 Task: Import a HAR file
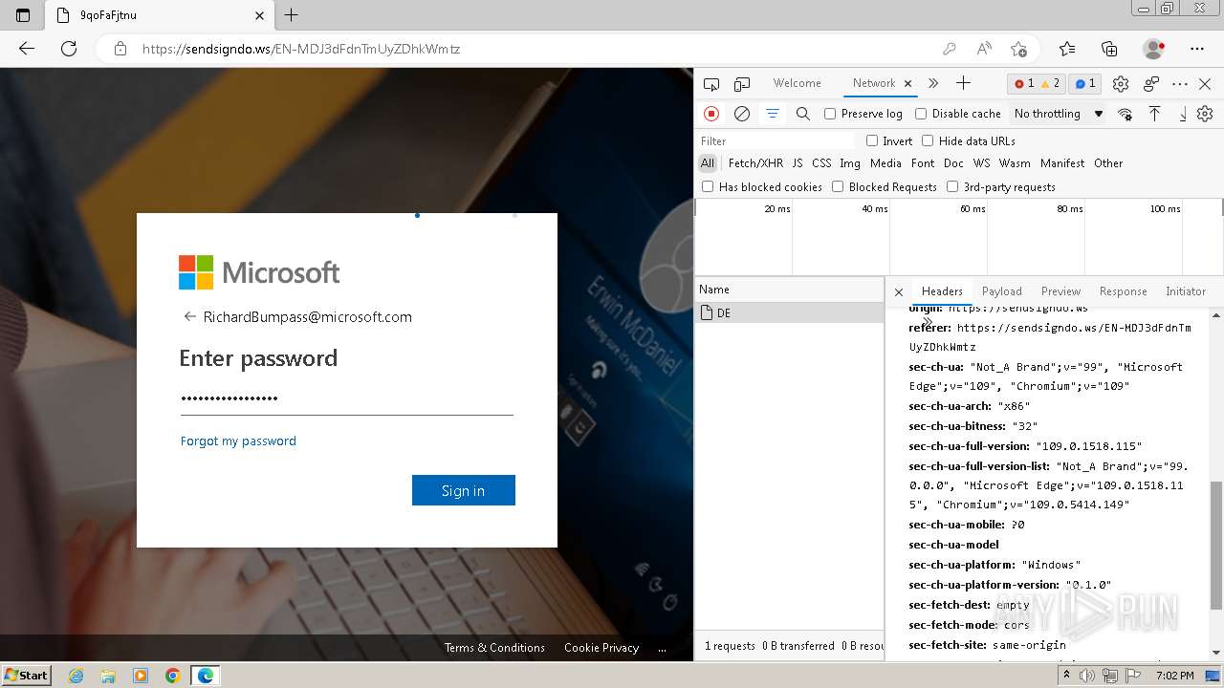[x=1154, y=114]
